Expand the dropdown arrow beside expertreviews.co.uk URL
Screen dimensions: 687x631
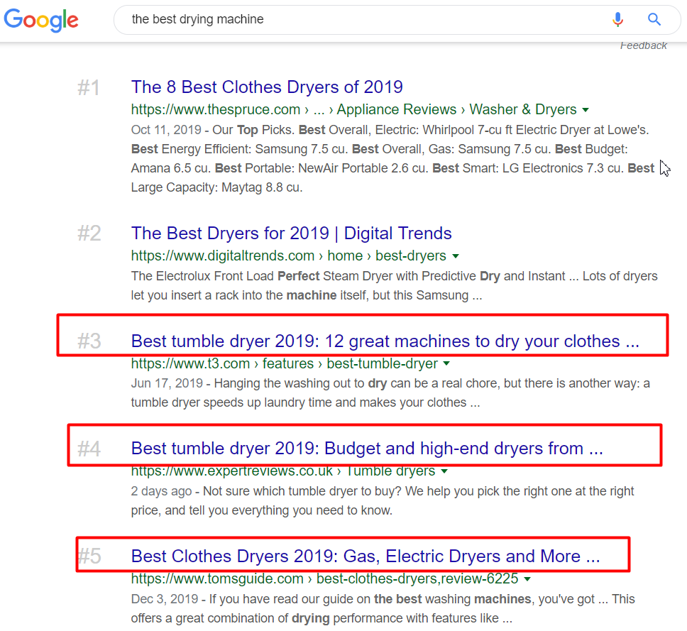pos(444,471)
